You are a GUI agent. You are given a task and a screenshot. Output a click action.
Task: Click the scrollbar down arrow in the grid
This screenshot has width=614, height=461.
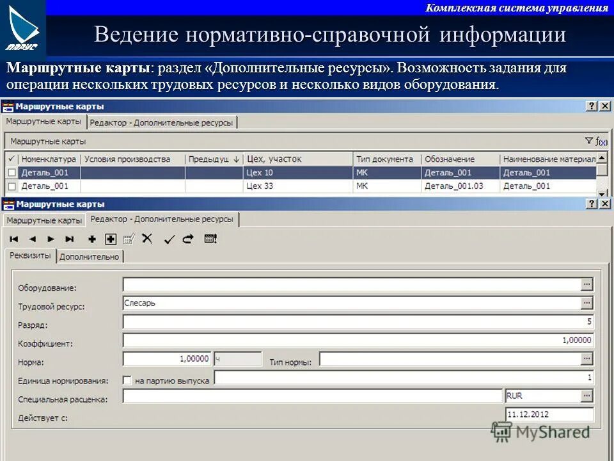(x=602, y=195)
